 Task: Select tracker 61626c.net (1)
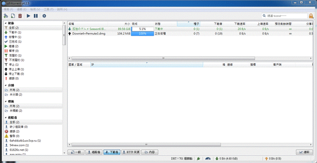pyautogui.click(x=33, y=150)
